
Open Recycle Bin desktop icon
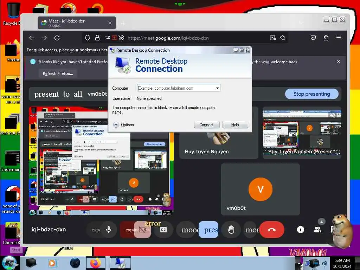click(x=13, y=14)
